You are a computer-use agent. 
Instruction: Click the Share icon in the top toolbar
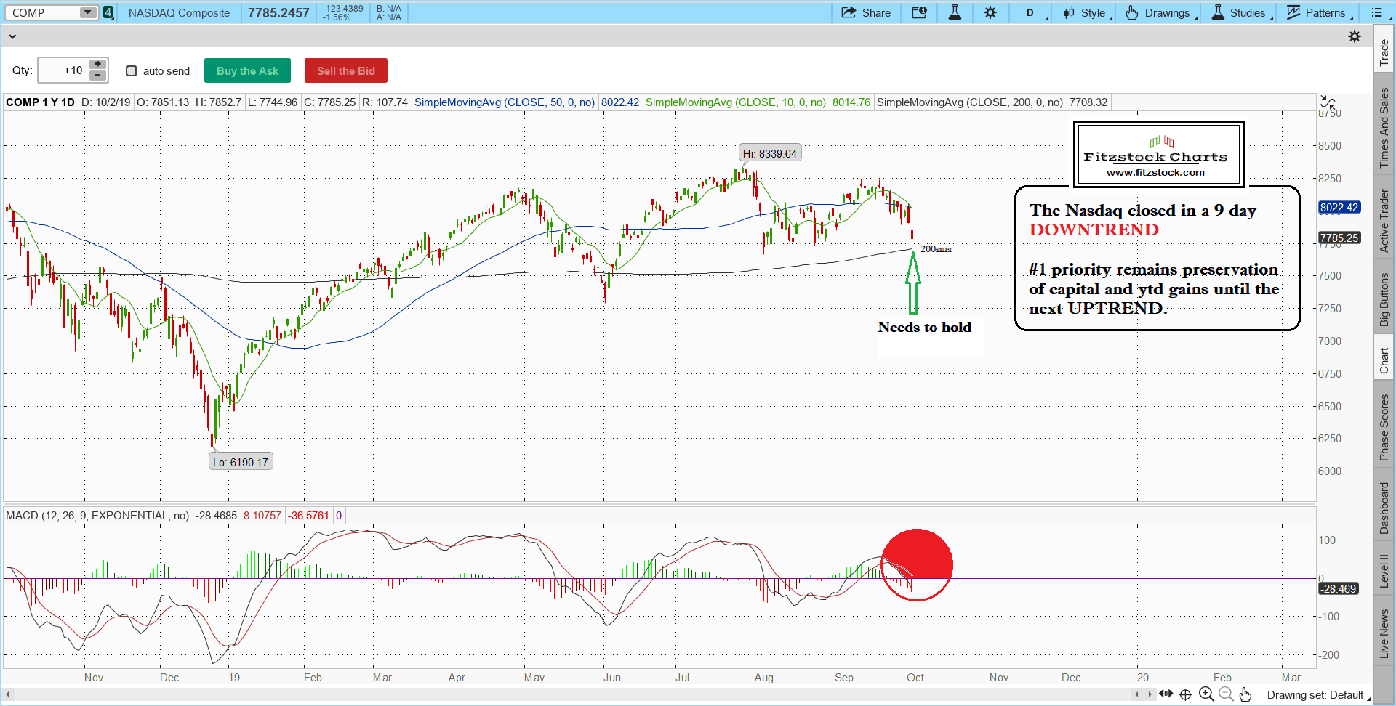[865, 12]
